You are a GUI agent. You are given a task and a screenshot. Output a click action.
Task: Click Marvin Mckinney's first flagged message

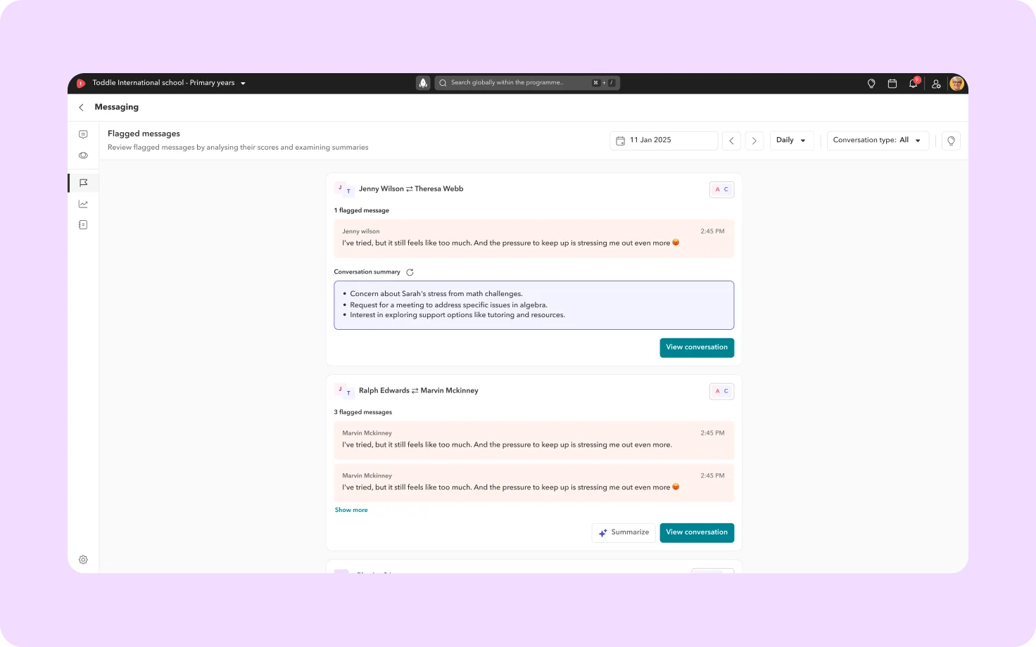click(x=533, y=440)
